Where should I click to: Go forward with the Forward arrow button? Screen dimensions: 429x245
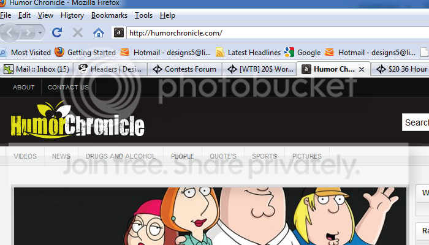[x=28, y=33]
